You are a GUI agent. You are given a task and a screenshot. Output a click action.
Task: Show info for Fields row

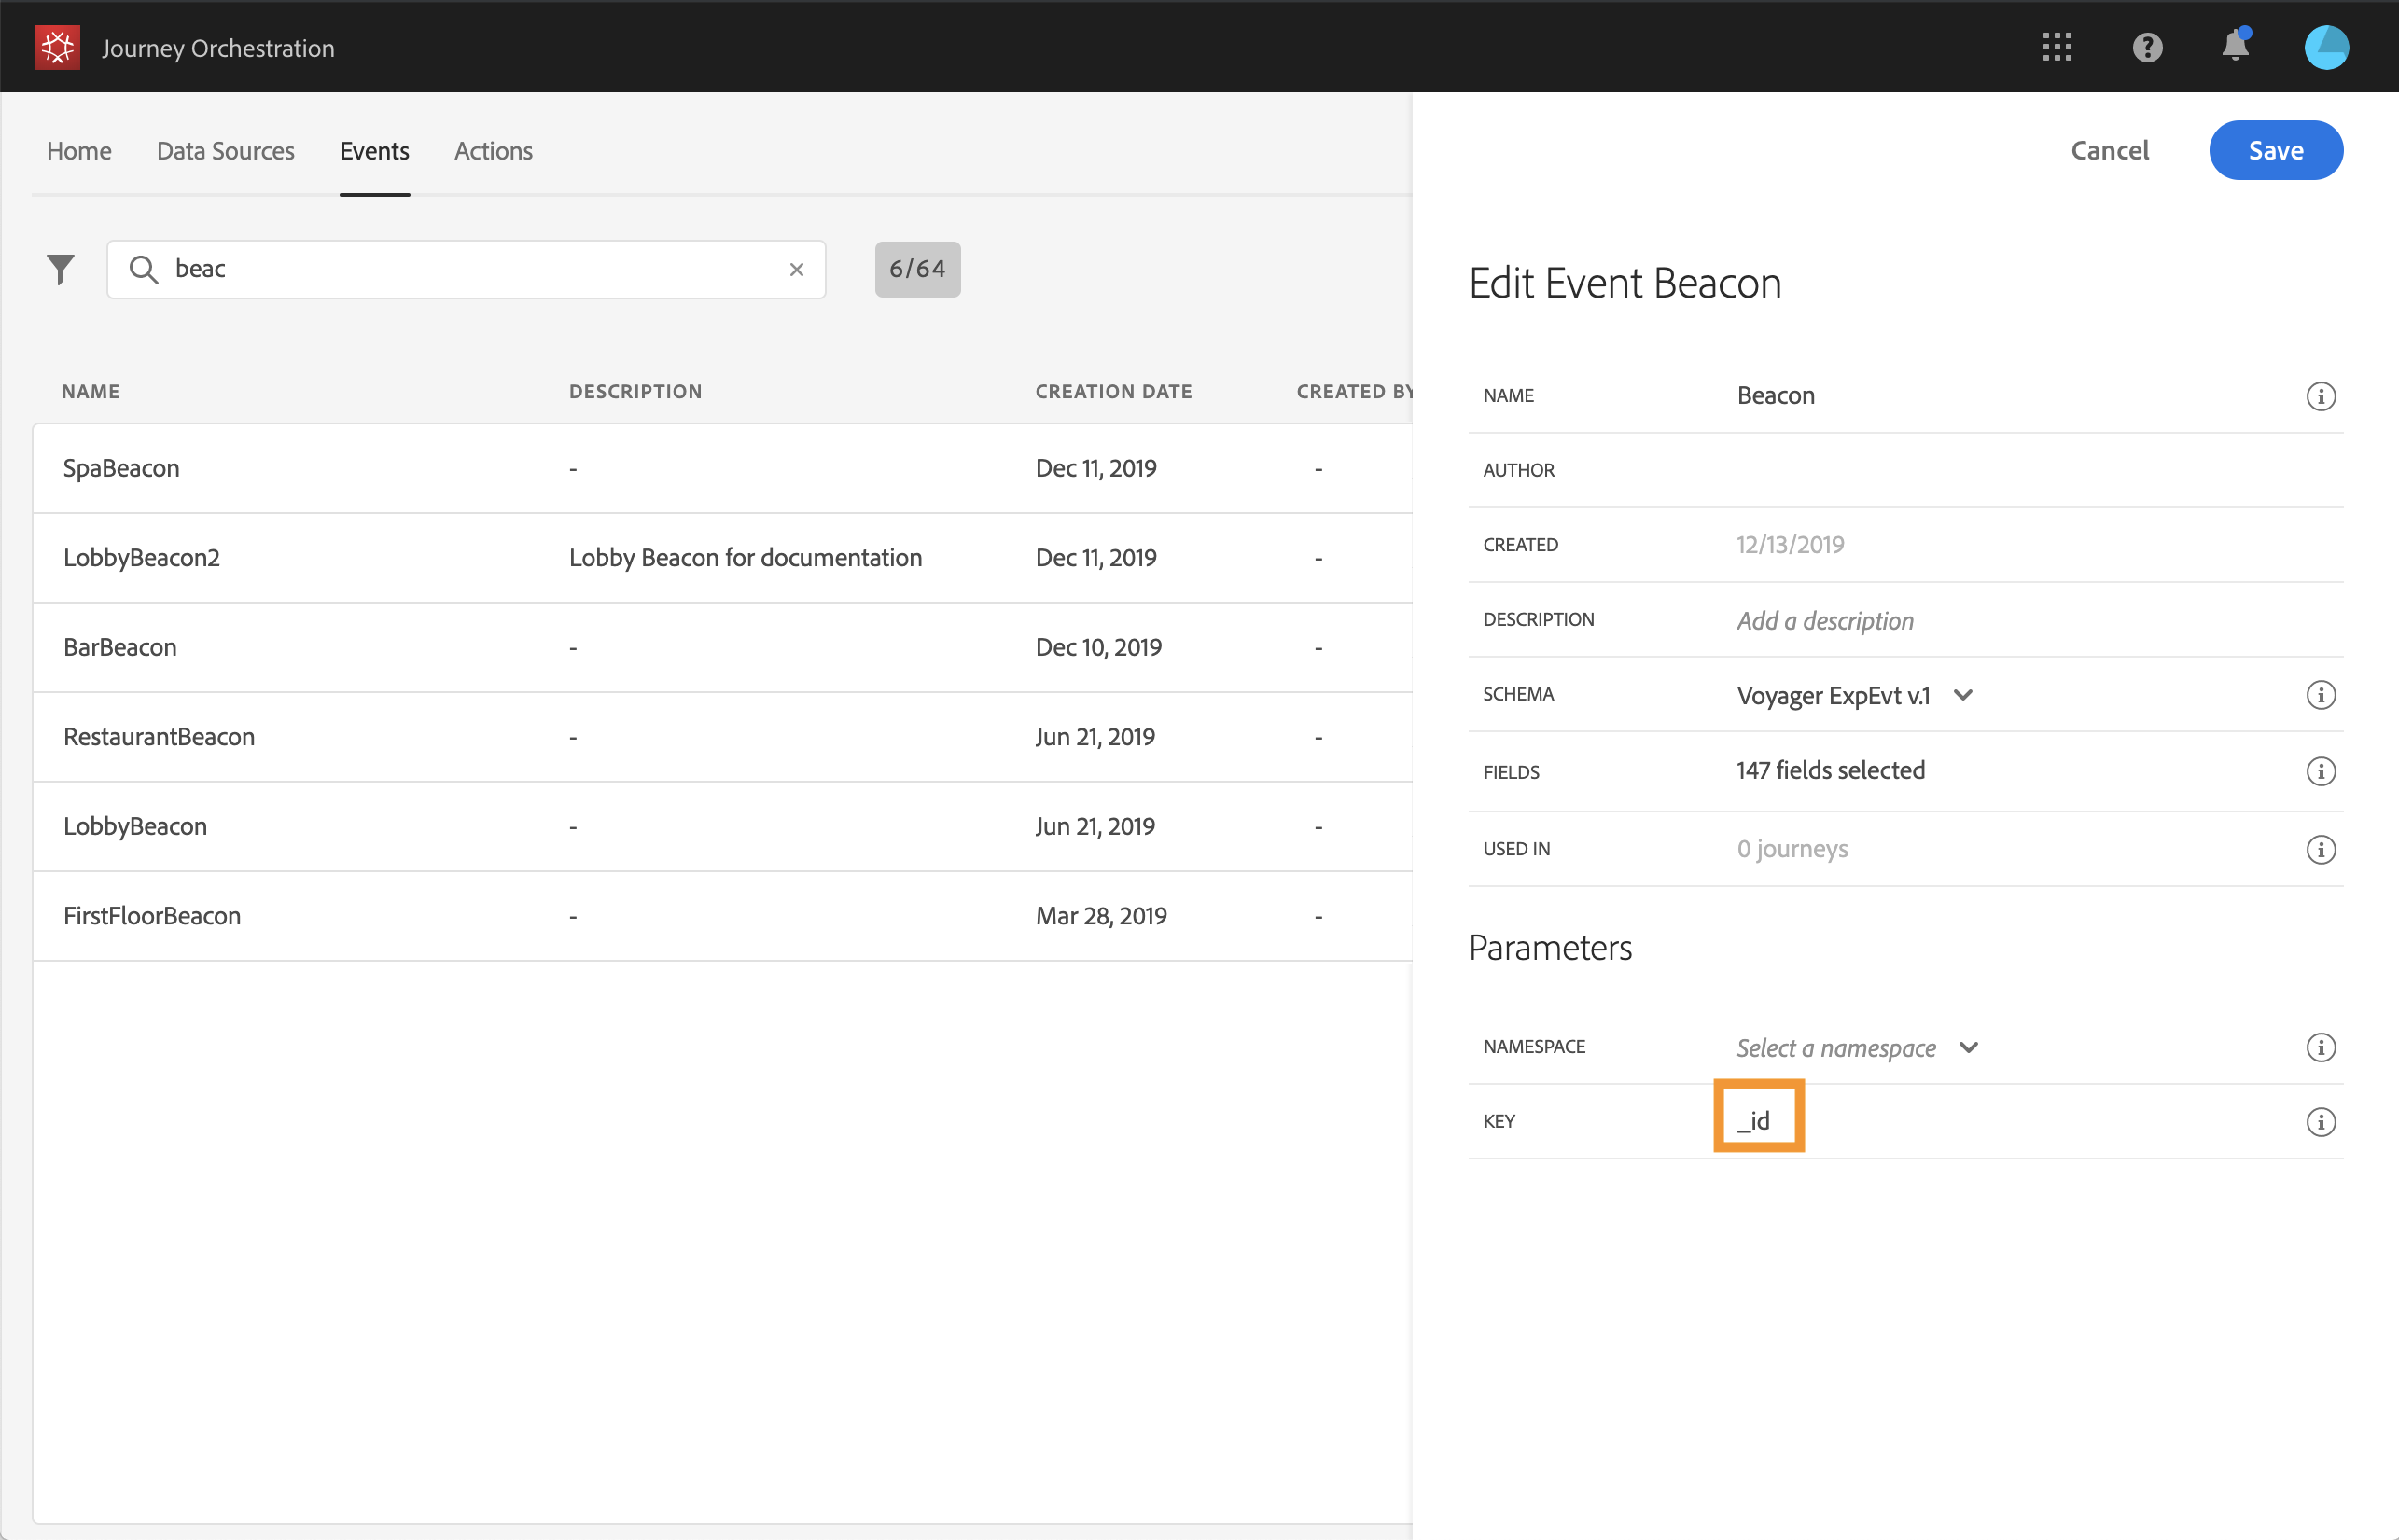coord(2320,771)
